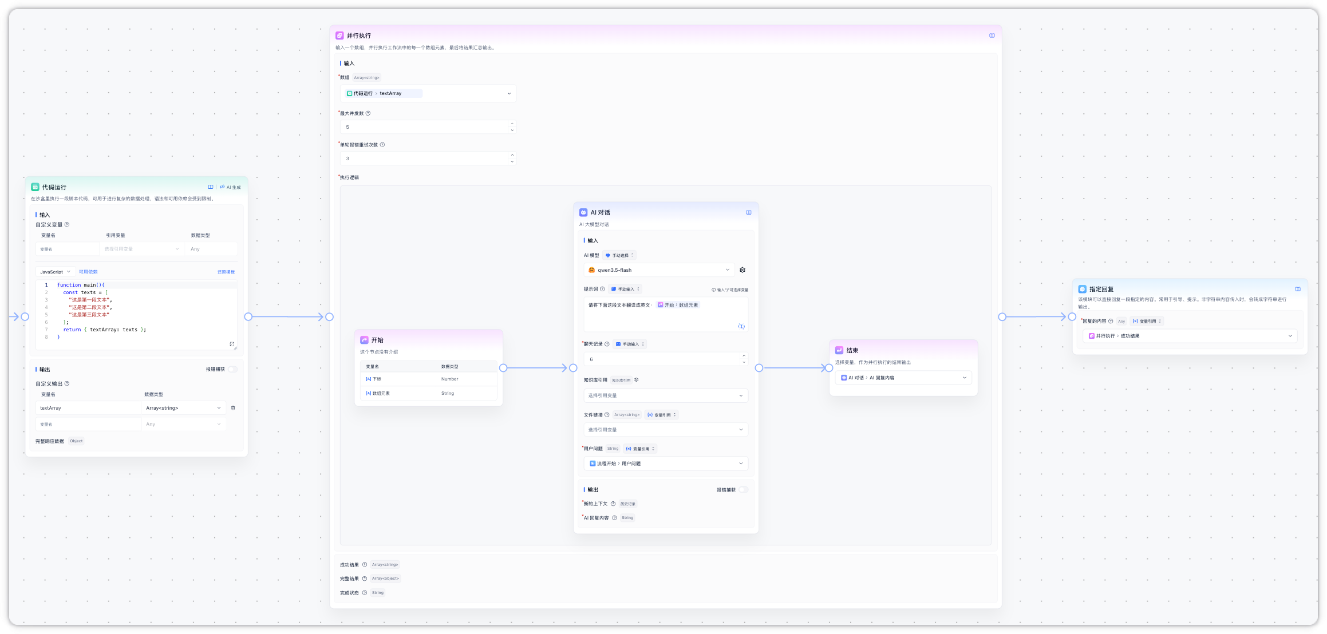
Task: Open the knowledge base settings gear next to 知识库引用
Action: (x=637, y=380)
